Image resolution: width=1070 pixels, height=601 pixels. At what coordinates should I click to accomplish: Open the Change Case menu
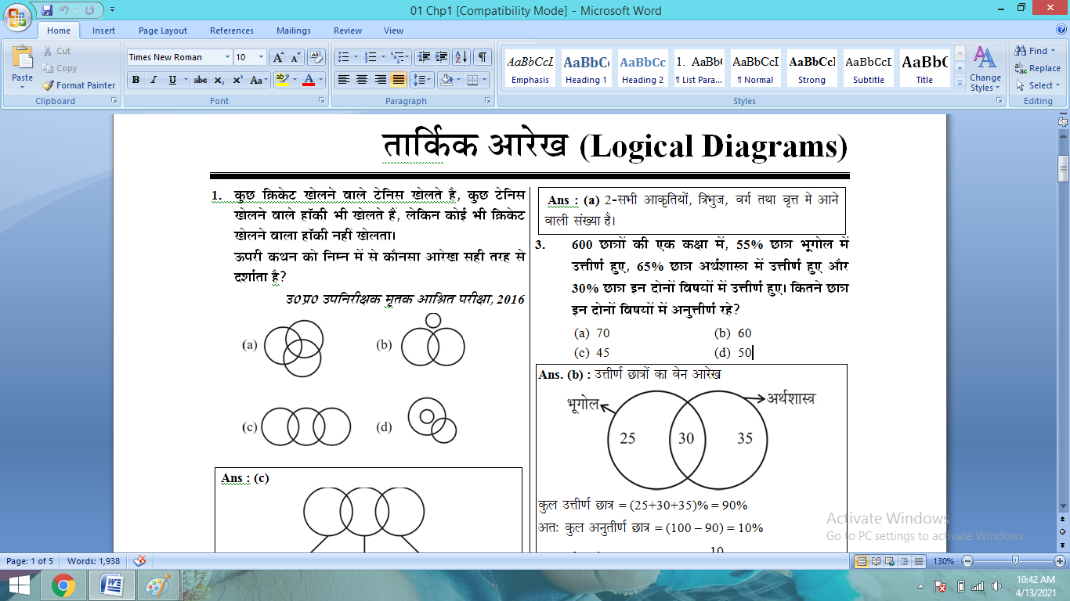(258, 80)
